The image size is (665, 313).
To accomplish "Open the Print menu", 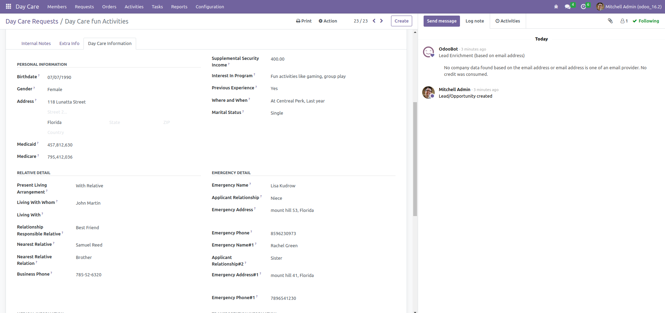I will (x=304, y=21).
